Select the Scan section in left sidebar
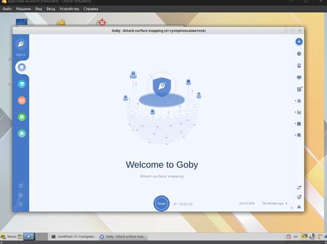The image size is (327, 244). [21, 67]
